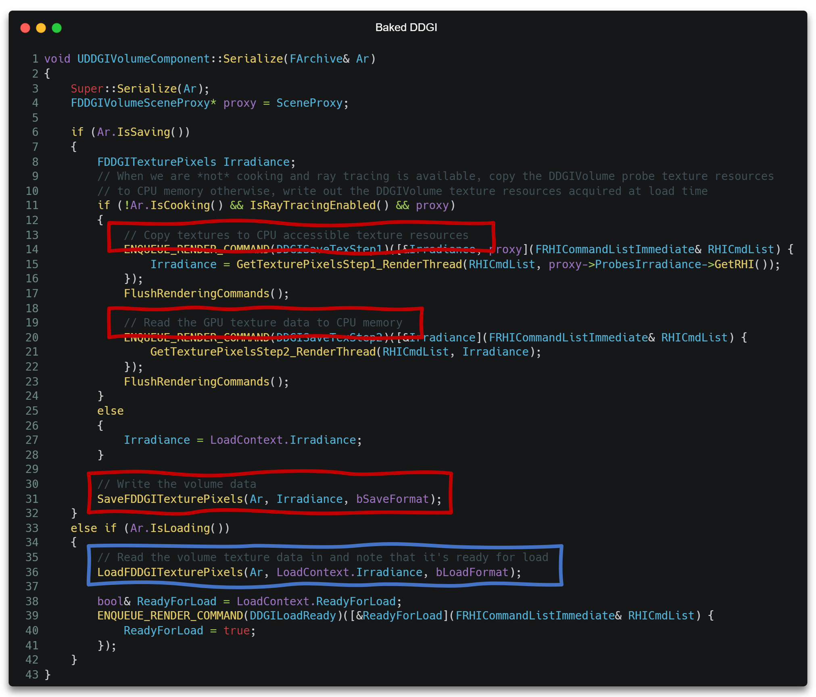Click the green maximize window button
Viewport: 816px width, 697px height.
(57, 28)
